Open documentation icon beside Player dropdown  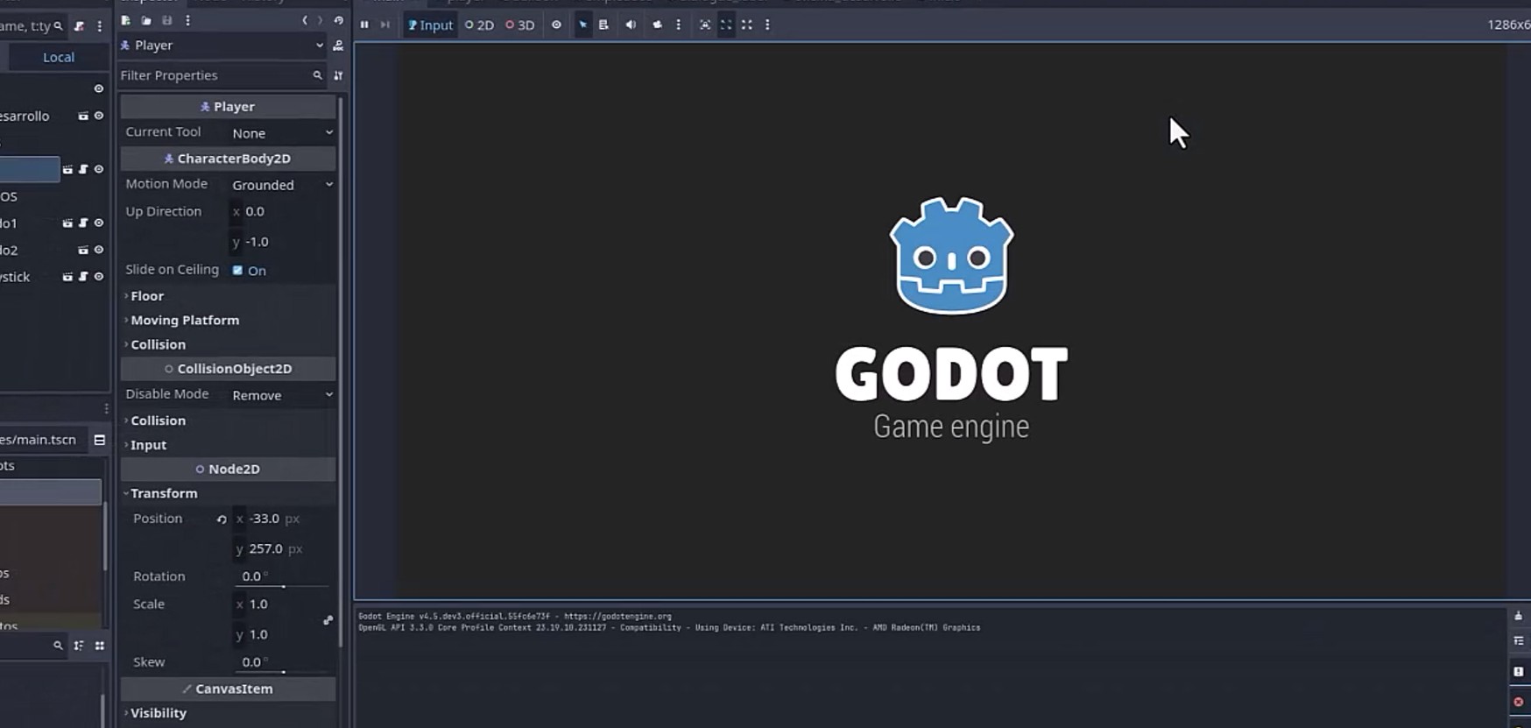(x=338, y=46)
